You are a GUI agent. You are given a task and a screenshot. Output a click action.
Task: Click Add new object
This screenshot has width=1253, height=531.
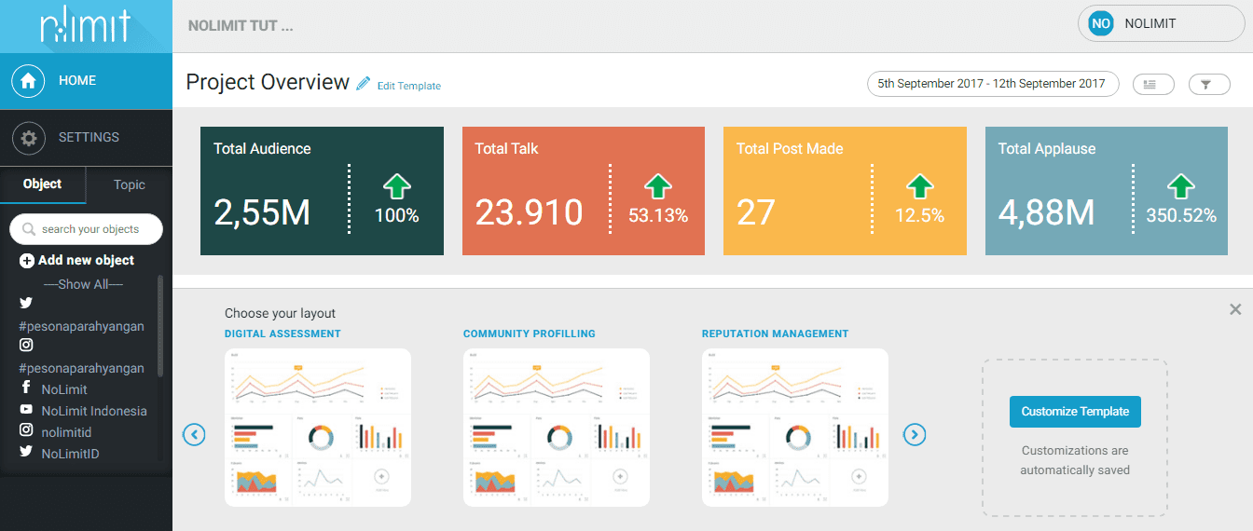[76, 261]
